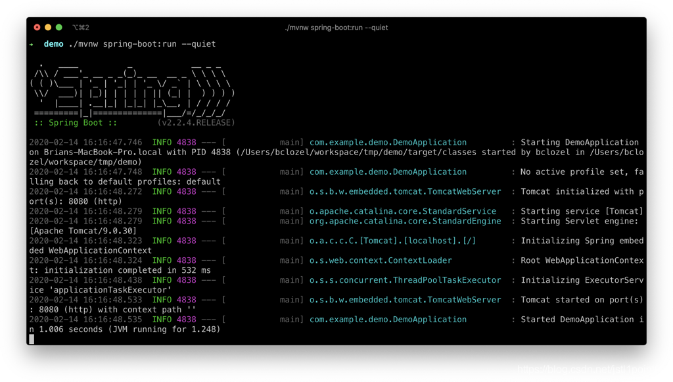This screenshot has height=382, width=673.
Task: Click 'org.apache.catalina.core.StandardEngine' logger name
Action: tap(405, 222)
